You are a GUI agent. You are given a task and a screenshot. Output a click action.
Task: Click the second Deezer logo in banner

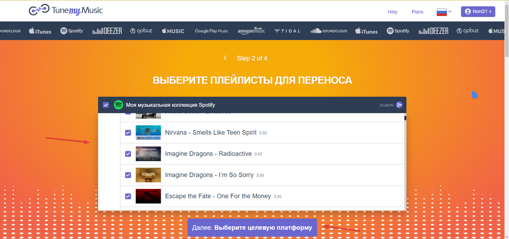(433, 31)
